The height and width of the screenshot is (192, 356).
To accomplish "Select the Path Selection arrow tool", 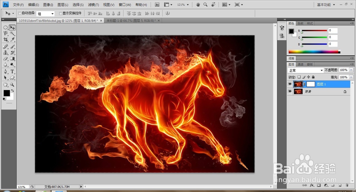I will [x=5, y=78].
